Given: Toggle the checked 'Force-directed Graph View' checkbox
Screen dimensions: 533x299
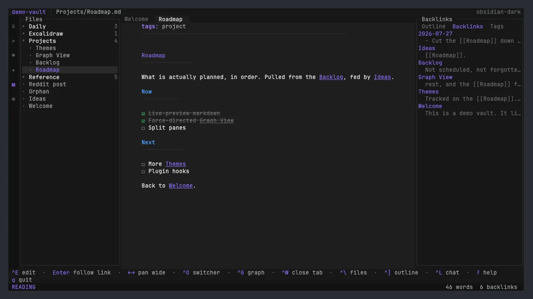Looking at the screenshot, I should click(143, 121).
